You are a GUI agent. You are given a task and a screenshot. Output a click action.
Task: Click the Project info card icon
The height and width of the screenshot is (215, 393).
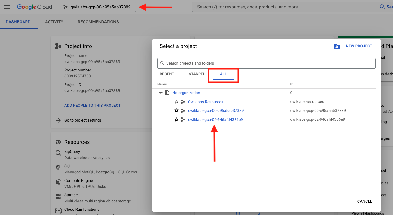[x=58, y=46]
